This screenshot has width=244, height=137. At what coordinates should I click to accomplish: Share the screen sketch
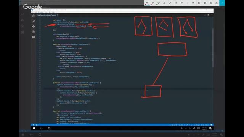click(x=216, y=3)
